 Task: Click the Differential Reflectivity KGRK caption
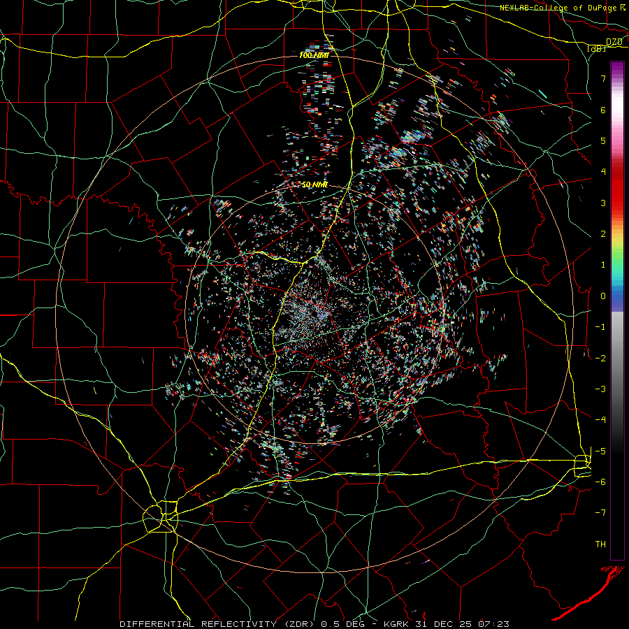[314, 624]
